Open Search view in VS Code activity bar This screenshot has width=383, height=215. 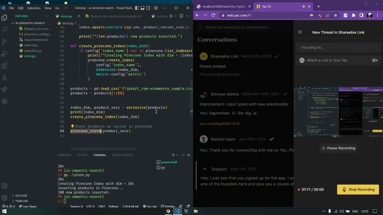coord(4,30)
